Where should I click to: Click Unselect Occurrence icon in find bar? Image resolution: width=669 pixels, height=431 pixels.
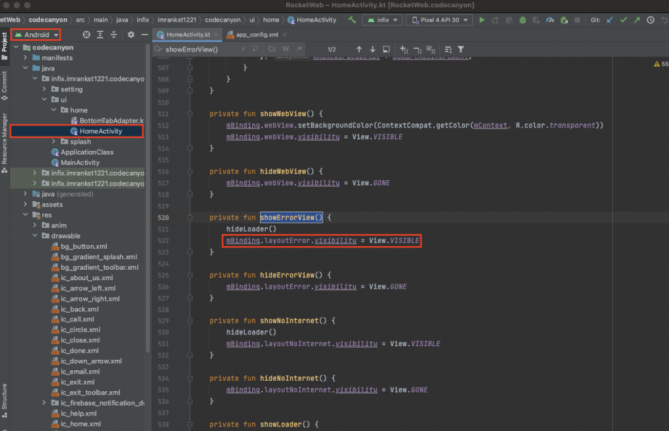pos(417,50)
